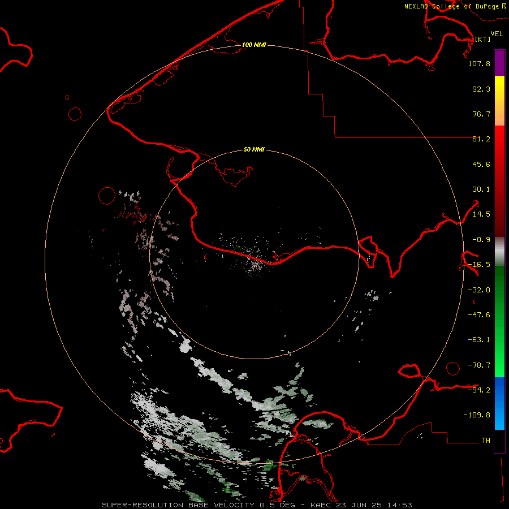Click the 107.8 velocity scale value
The height and width of the screenshot is (509, 509).
pos(479,63)
